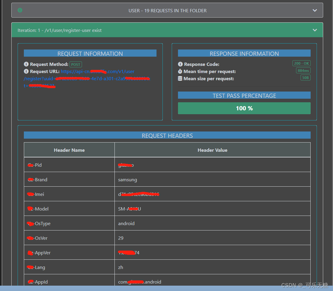This screenshot has height=291, width=333.
Task: Click the 29 OsVer value
Action: (x=121, y=238)
